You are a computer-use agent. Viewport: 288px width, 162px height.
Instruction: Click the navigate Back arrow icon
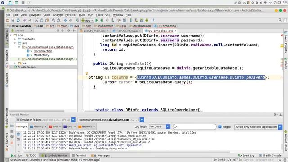click(x=65, y=20)
